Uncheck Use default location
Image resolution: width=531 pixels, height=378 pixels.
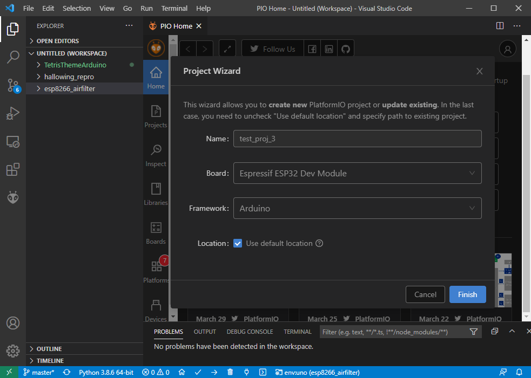point(238,243)
